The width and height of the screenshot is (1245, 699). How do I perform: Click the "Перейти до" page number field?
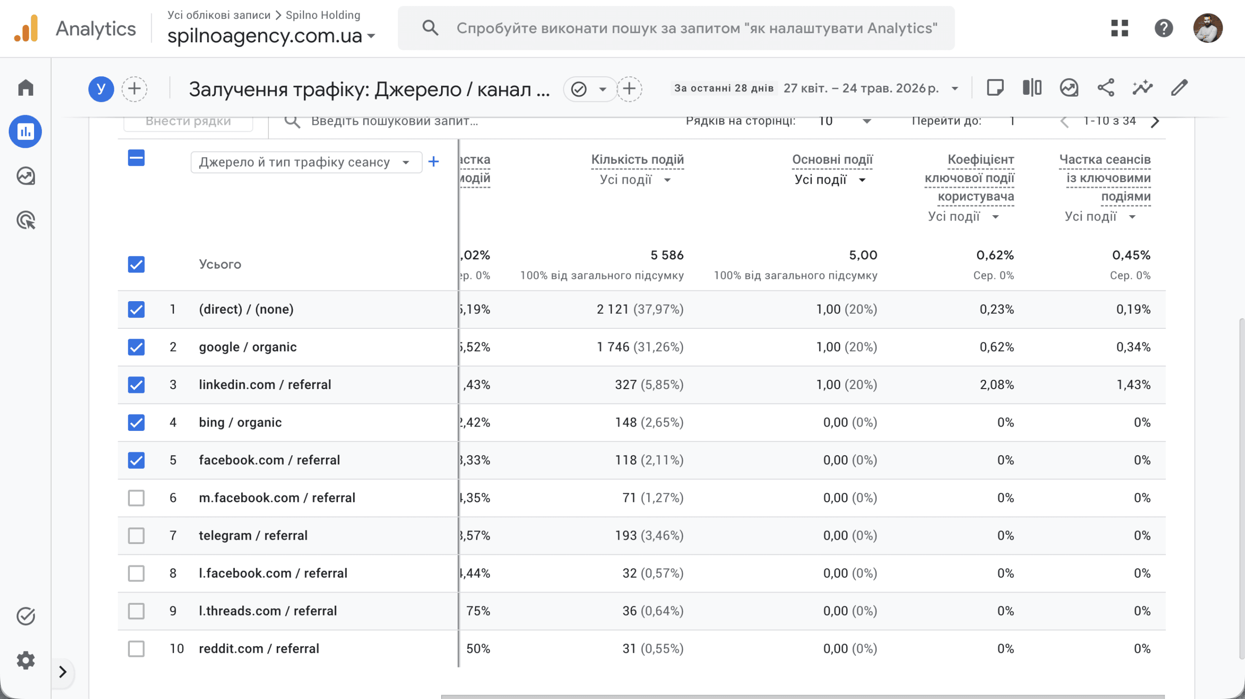click(1013, 121)
